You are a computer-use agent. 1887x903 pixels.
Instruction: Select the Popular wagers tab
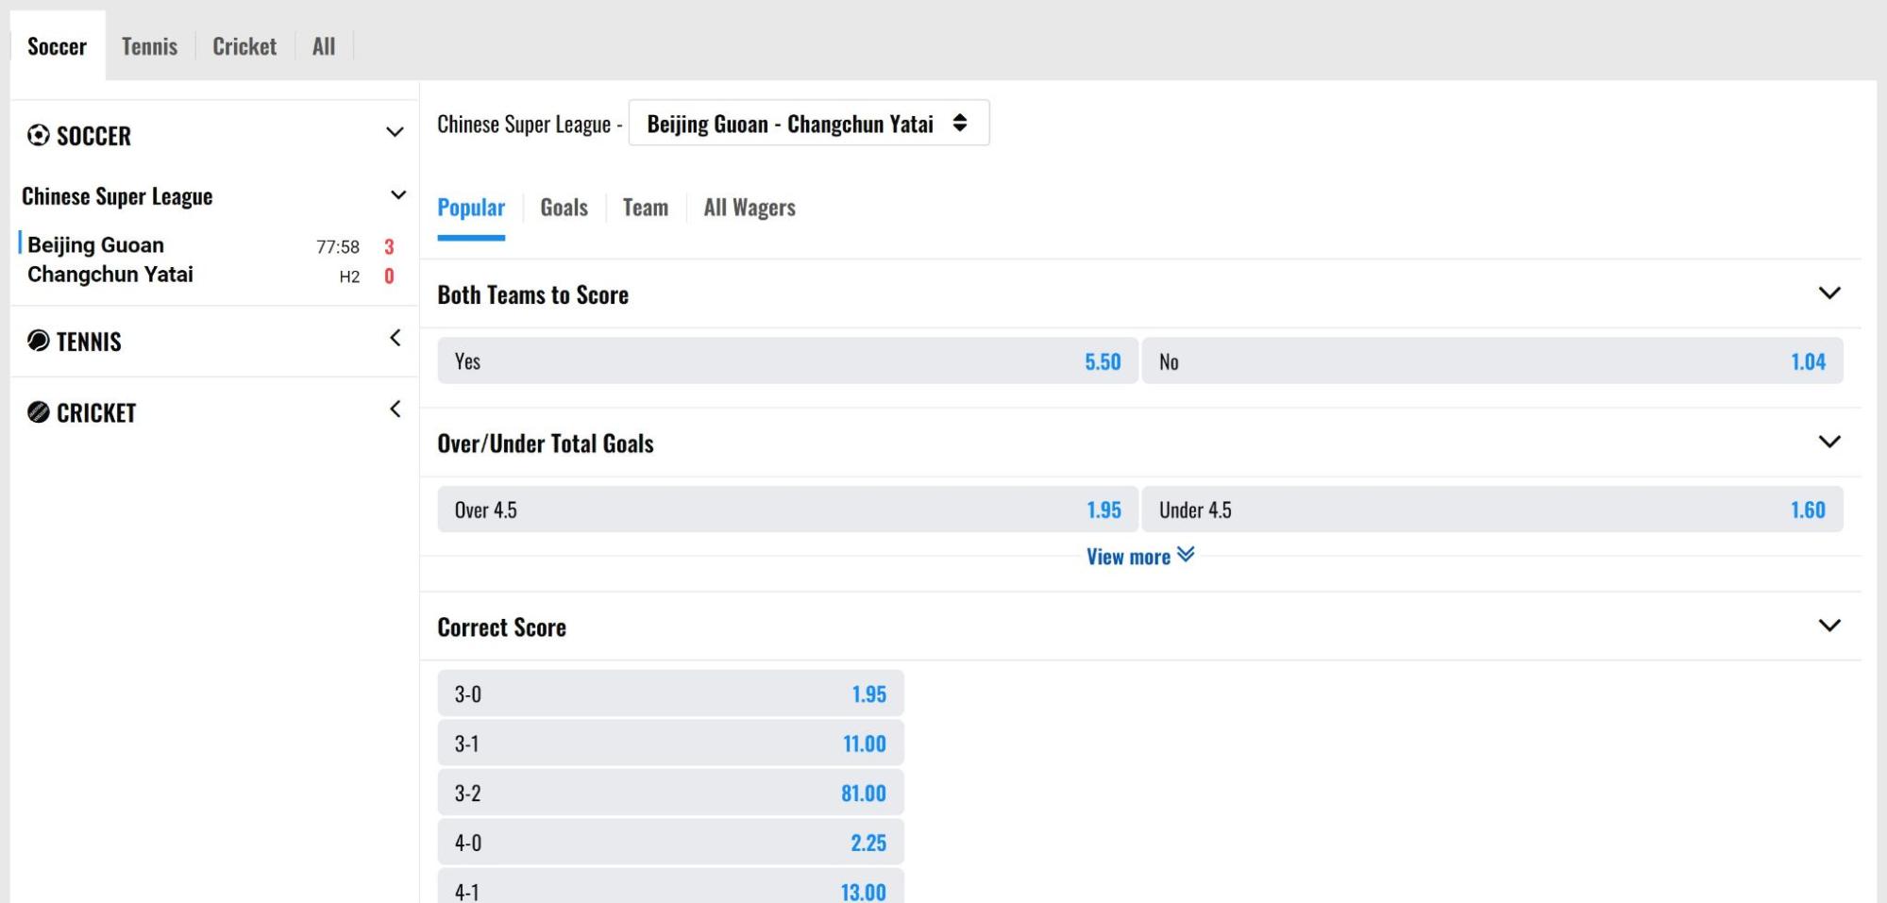coord(471,208)
